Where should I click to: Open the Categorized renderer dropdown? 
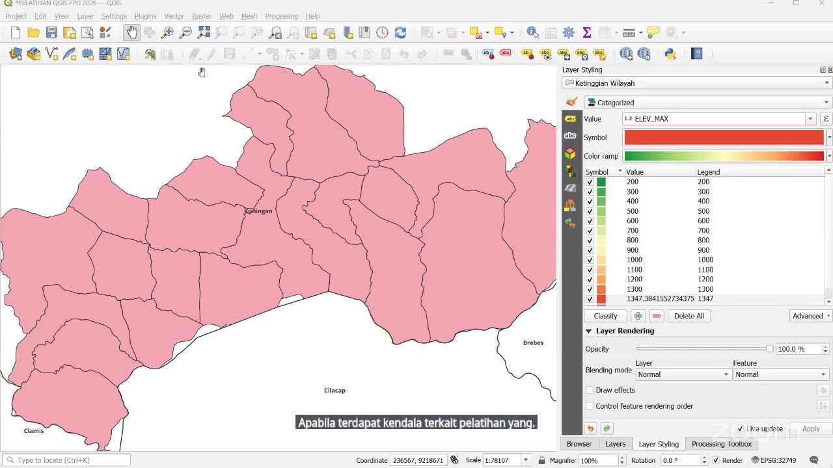[708, 103]
